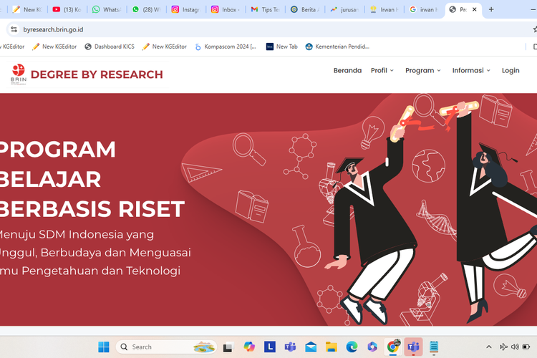537x358 pixels.
Task: View site information icon in address bar
Action: click(x=13, y=29)
